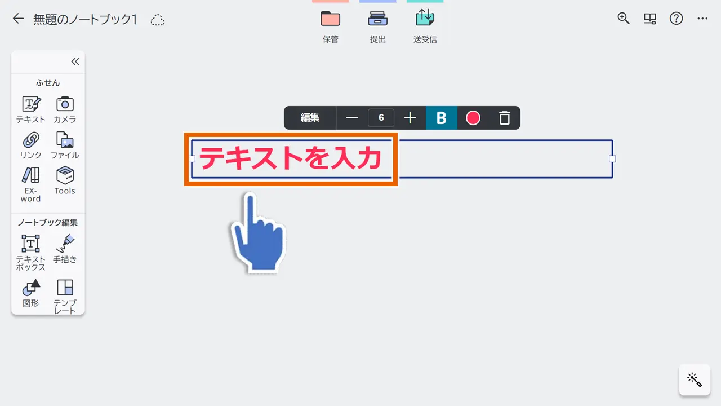The width and height of the screenshot is (721, 406).
Task: Delete the text box with the trash icon
Action: (x=504, y=118)
